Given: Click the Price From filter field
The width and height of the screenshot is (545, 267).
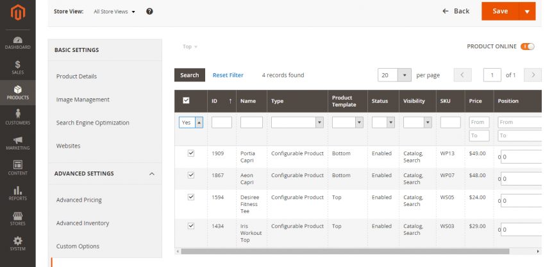Looking at the screenshot, I should 480,122.
